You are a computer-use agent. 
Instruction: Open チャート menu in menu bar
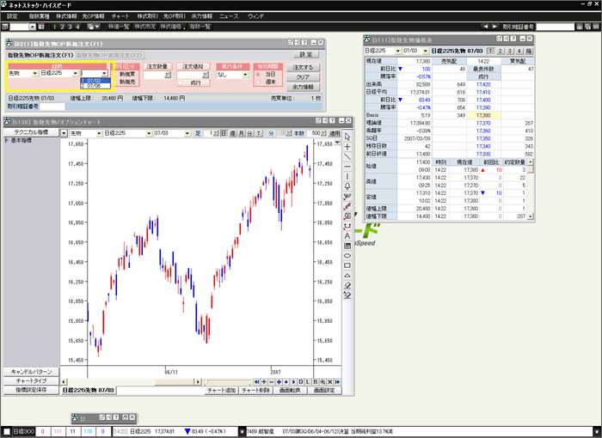(120, 16)
